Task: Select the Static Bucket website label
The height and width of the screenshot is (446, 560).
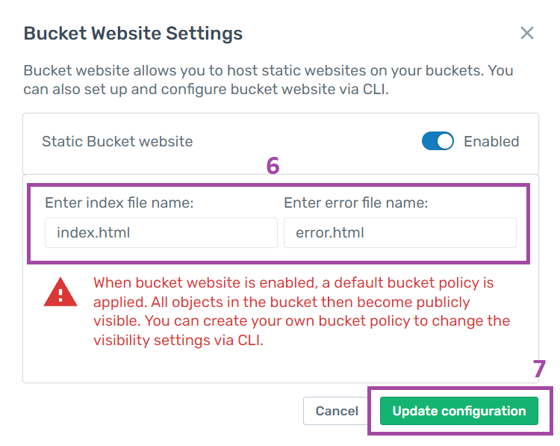Action: click(x=117, y=141)
